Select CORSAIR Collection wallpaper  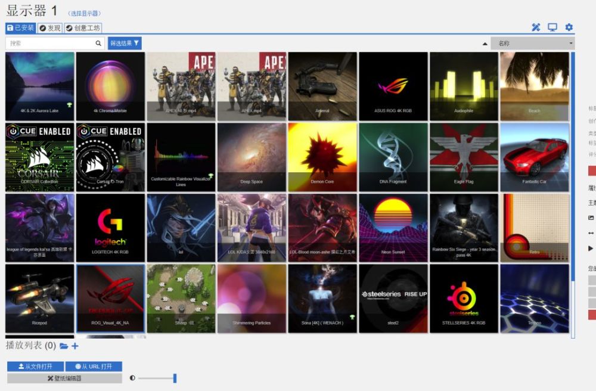(x=40, y=157)
